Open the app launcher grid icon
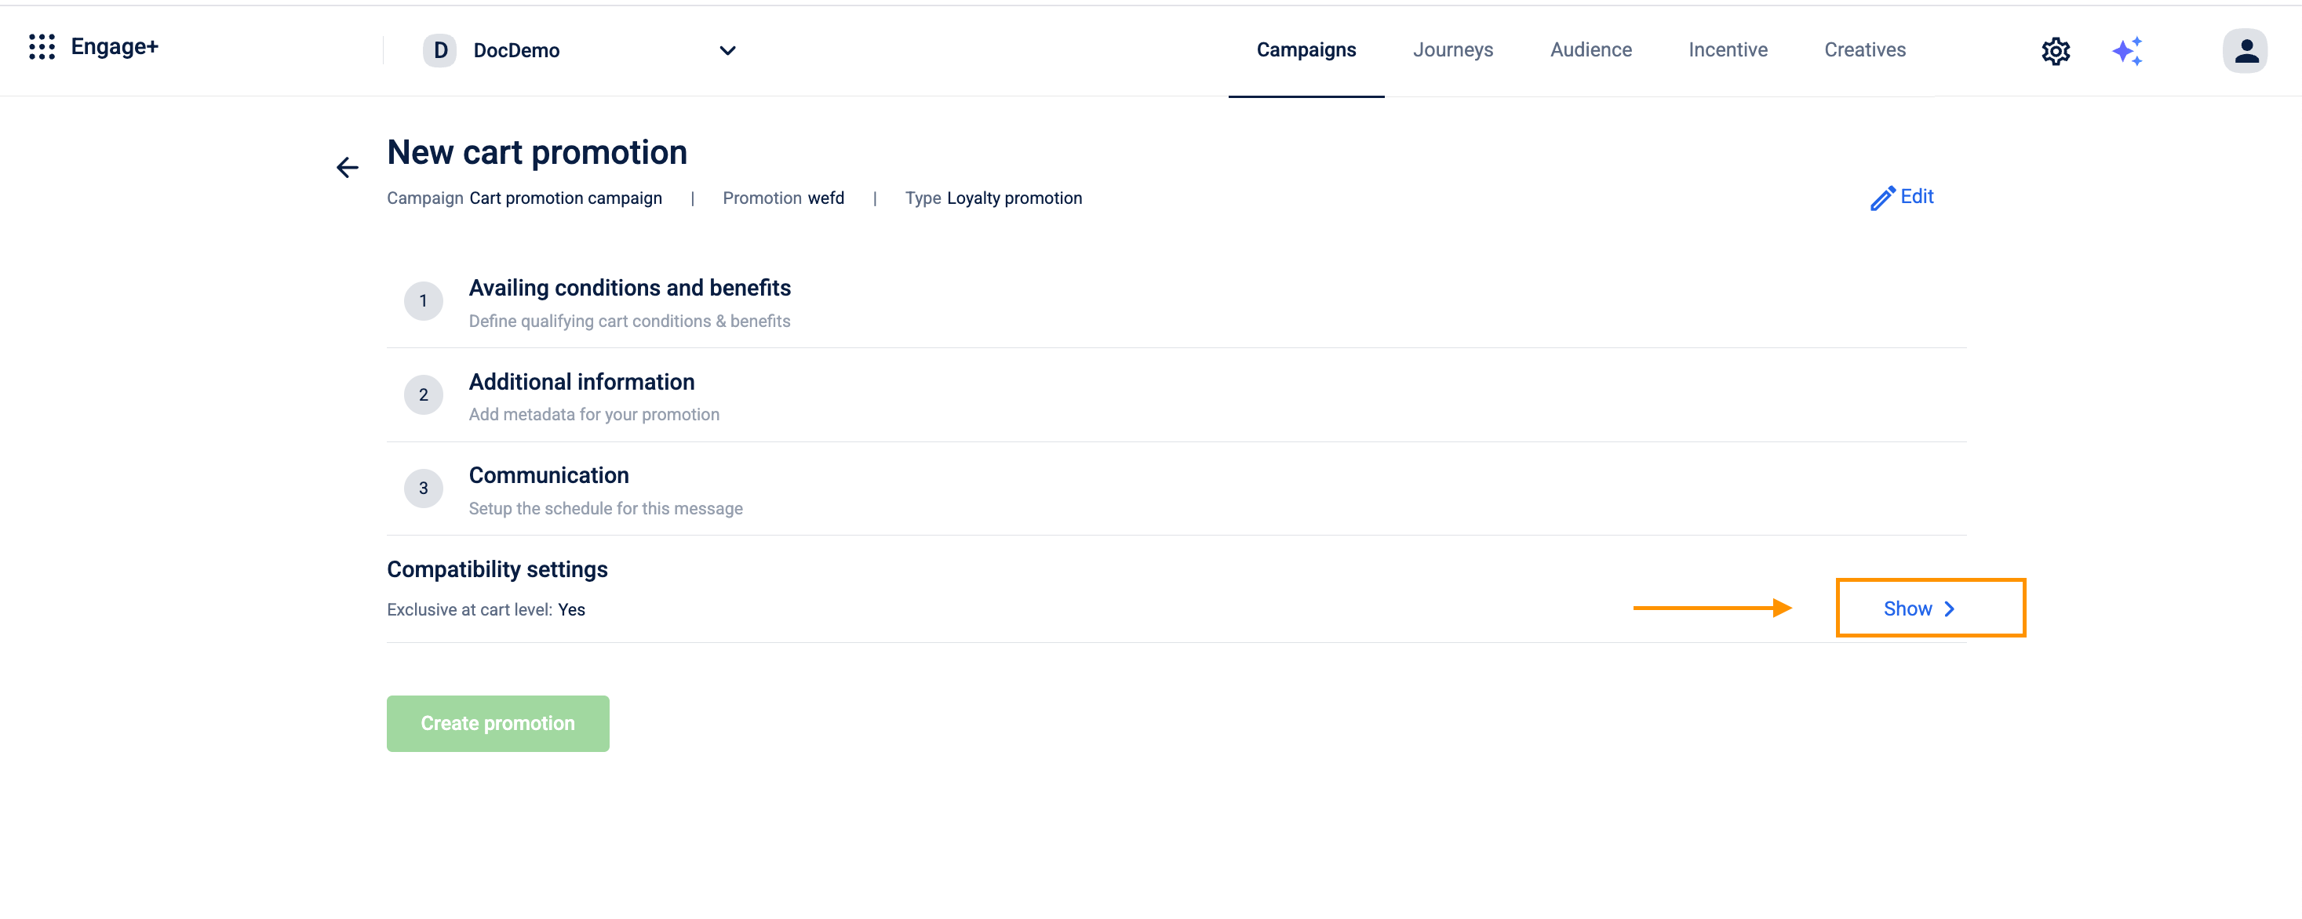The width and height of the screenshot is (2302, 919). [41, 47]
